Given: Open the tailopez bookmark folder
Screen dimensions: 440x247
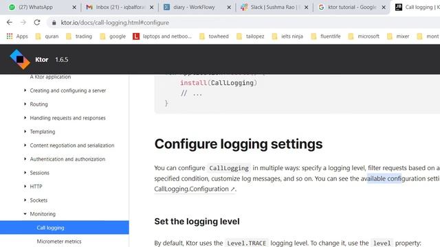Looking at the screenshot, I should (250, 36).
